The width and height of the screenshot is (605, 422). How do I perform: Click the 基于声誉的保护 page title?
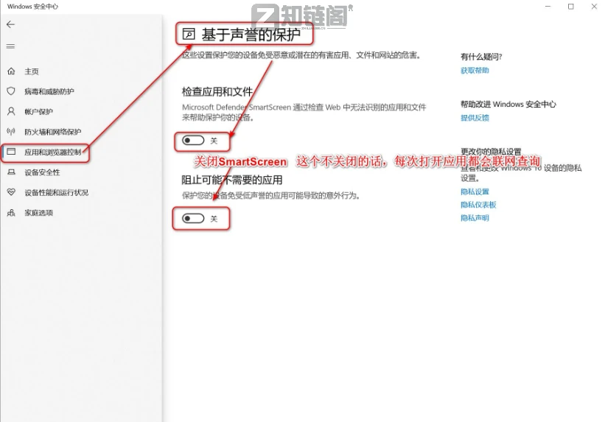(251, 35)
